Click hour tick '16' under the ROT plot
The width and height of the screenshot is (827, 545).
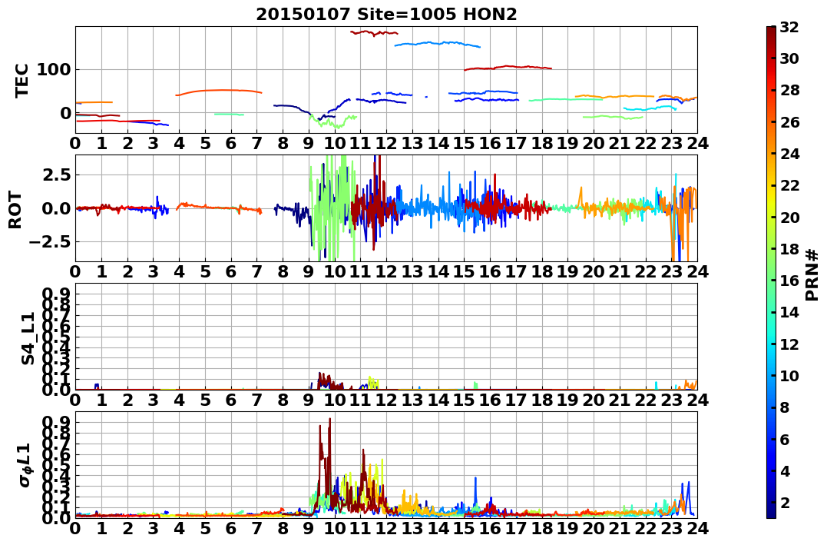(x=490, y=271)
